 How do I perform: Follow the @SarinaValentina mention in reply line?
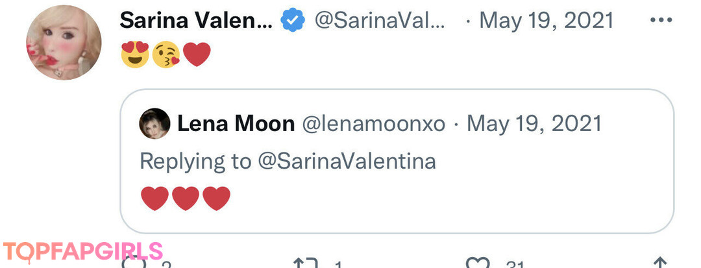click(x=347, y=161)
